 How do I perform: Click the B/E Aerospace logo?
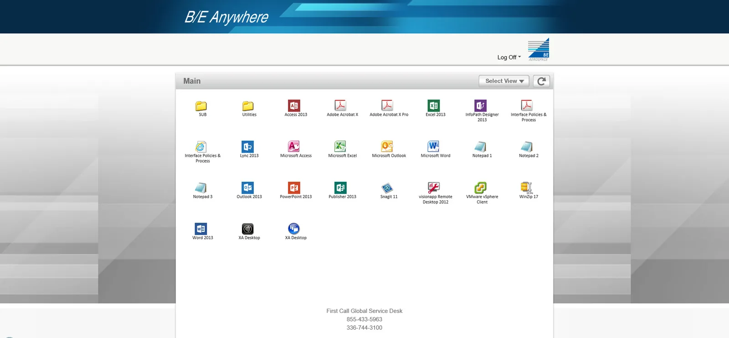539,50
